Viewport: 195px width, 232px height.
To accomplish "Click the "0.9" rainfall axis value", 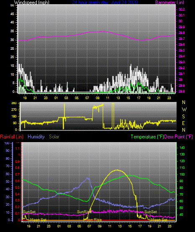I will (18, 161).
